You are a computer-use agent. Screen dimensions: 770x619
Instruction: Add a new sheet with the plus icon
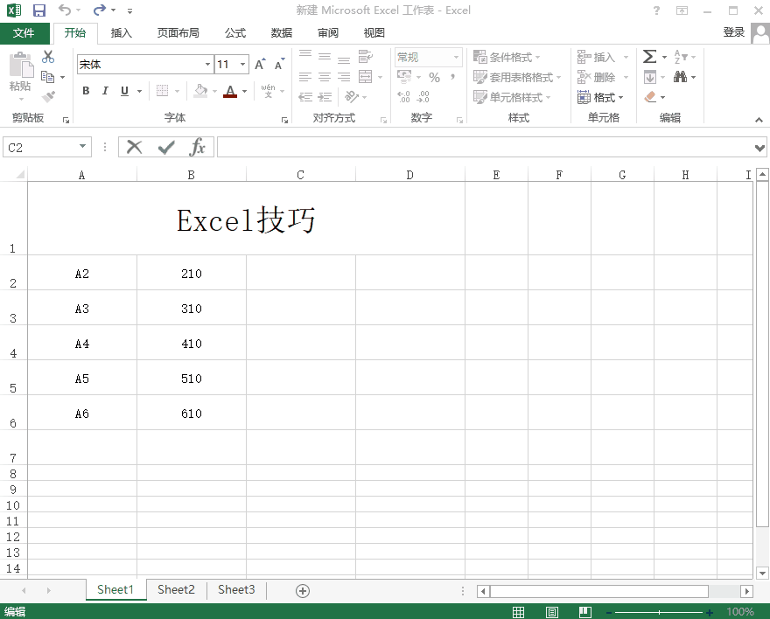point(303,590)
